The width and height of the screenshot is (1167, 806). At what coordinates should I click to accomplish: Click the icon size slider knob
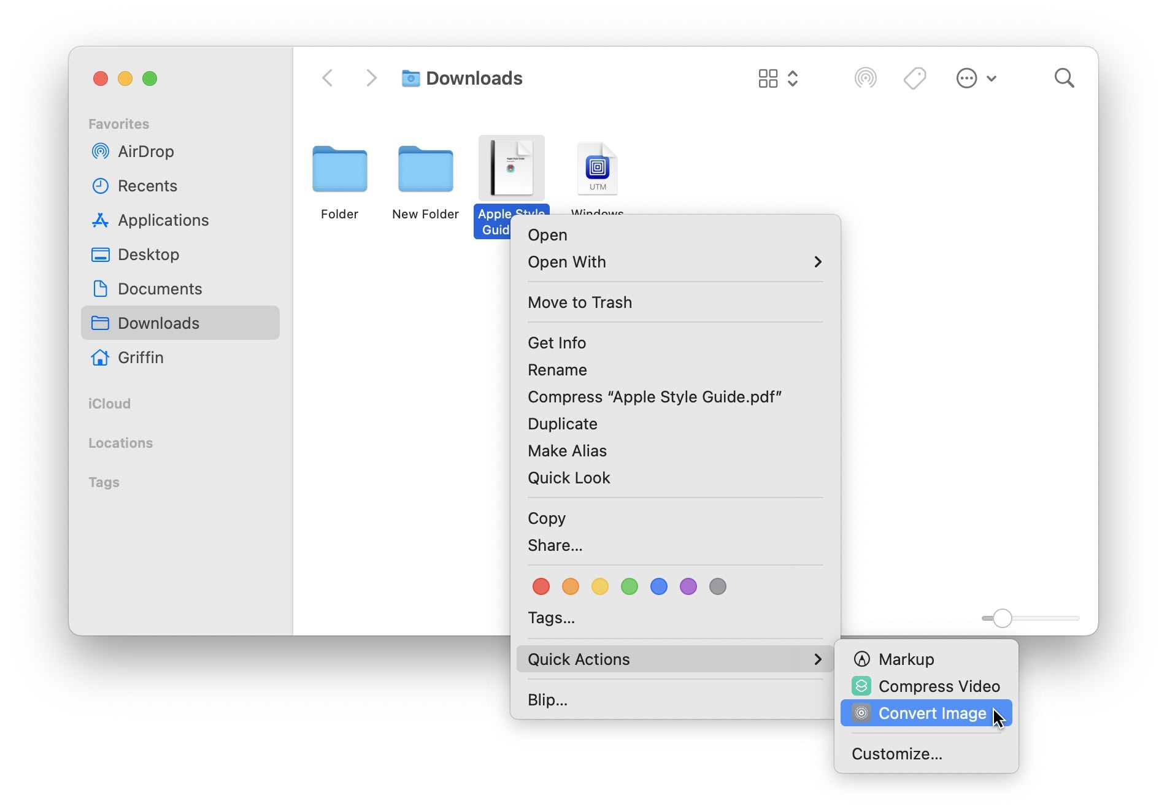(x=1002, y=618)
